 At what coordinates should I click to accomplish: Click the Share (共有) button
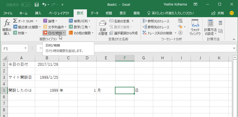218,13
